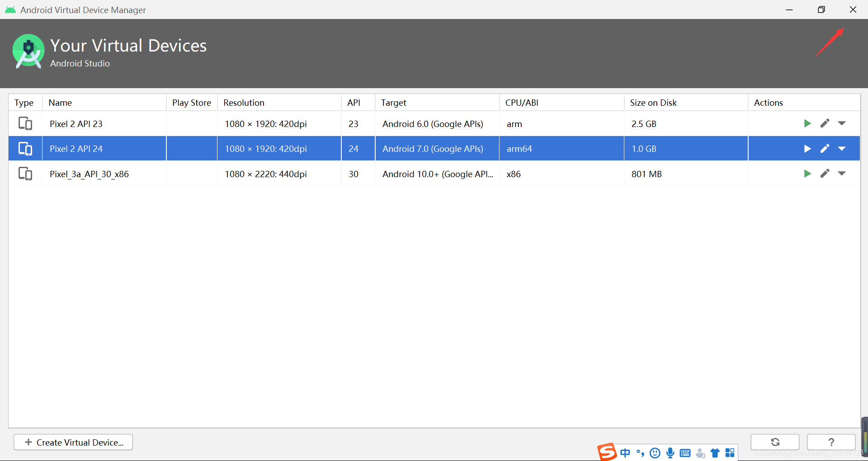Click user account icon in IME bar
Screen dimensions: 868x461
tap(700, 453)
